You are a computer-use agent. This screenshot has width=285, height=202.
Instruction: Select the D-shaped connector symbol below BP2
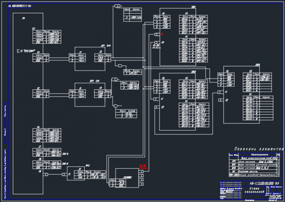[x=116, y=106]
